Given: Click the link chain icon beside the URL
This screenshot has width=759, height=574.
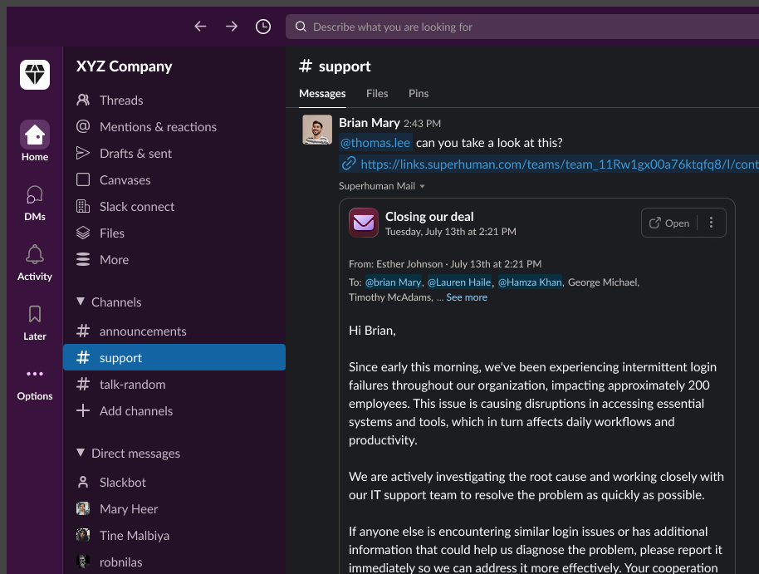Looking at the screenshot, I should (x=349, y=164).
